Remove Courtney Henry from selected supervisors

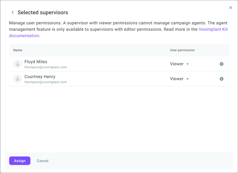(x=221, y=79)
